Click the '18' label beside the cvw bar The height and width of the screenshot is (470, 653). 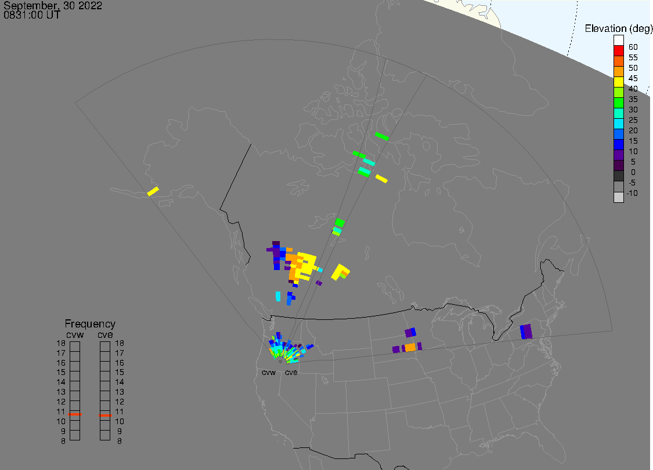click(61, 343)
